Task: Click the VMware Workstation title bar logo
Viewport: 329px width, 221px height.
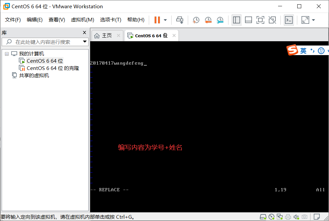Action: pos(7,6)
